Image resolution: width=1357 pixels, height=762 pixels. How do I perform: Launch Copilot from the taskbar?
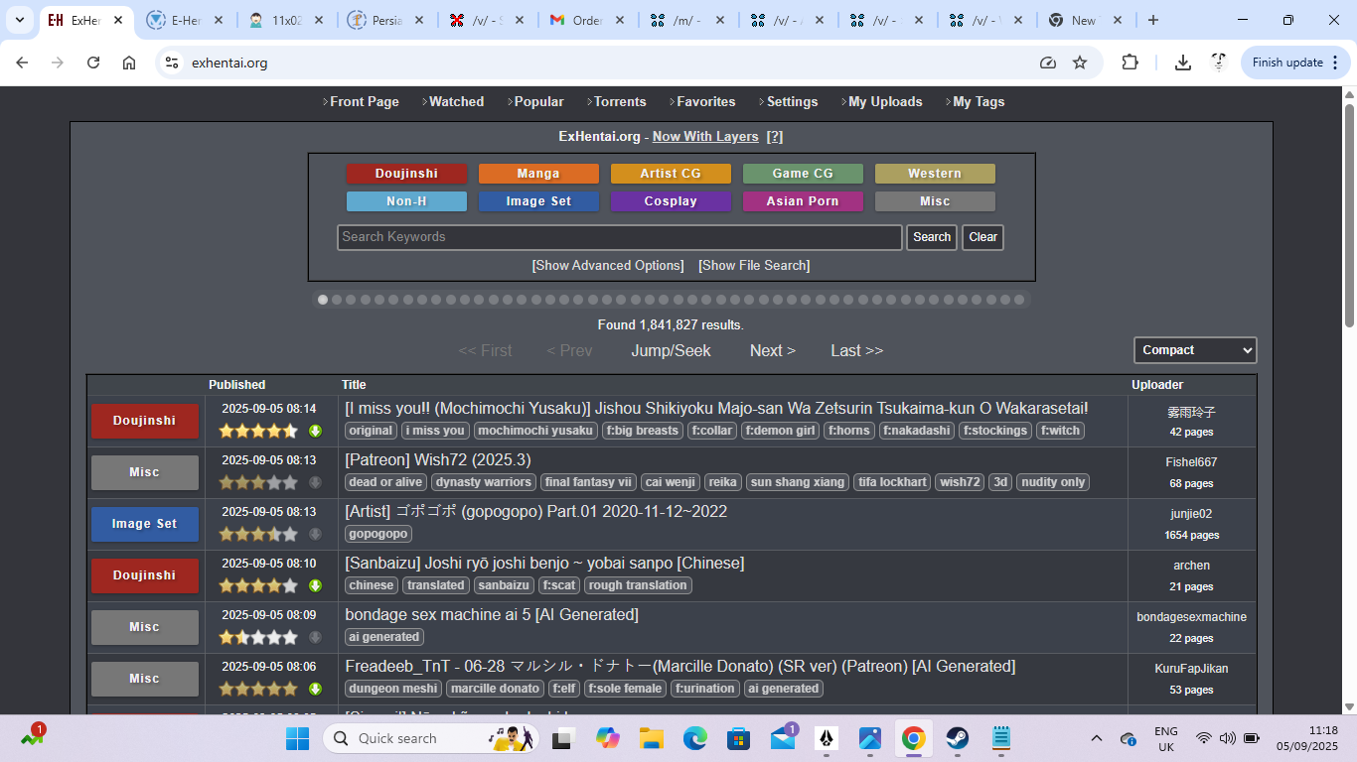[607, 738]
